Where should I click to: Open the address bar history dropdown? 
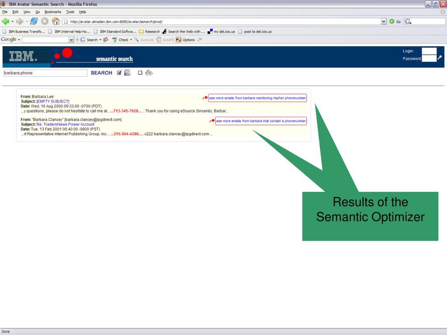383,21
